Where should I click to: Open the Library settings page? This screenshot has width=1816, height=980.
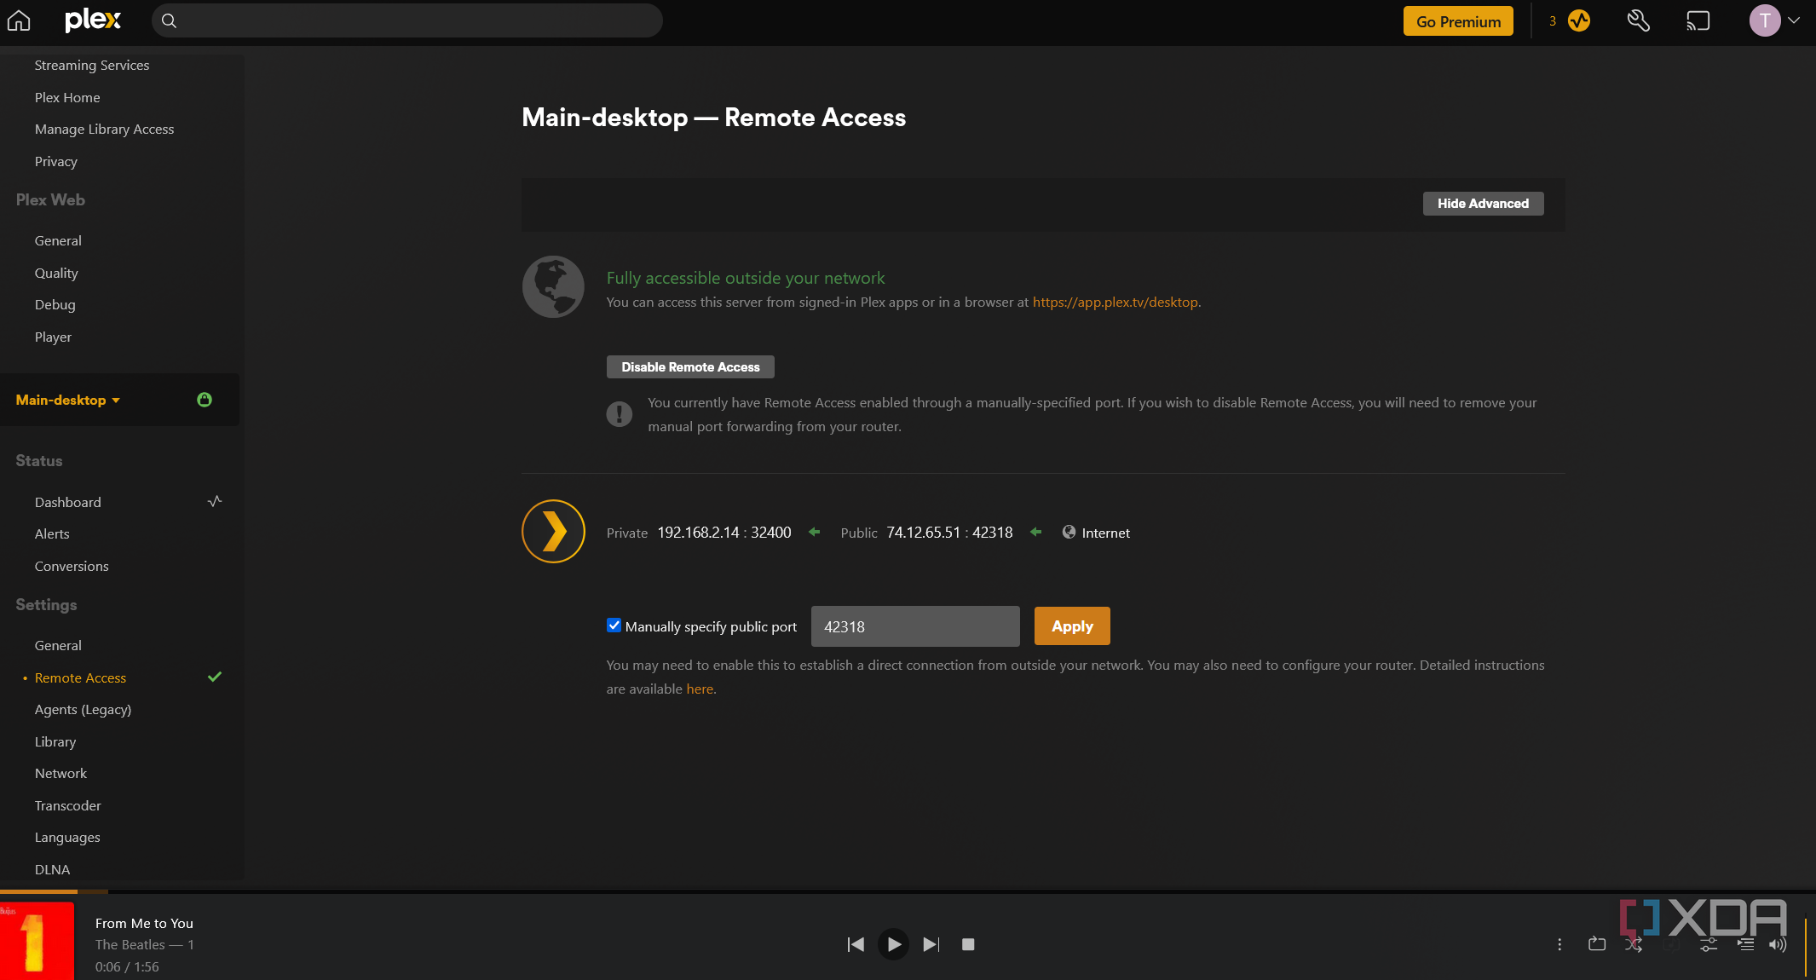55,741
